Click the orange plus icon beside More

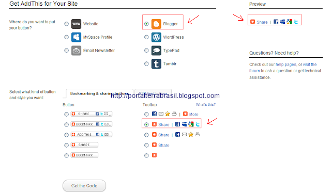[185, 114]
